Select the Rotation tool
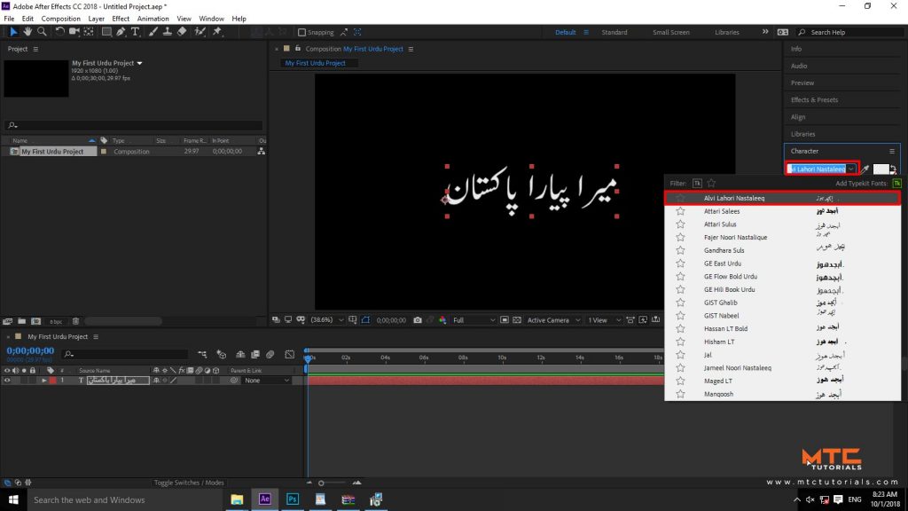This screenshot has width=908, height=511. [59, 32]
